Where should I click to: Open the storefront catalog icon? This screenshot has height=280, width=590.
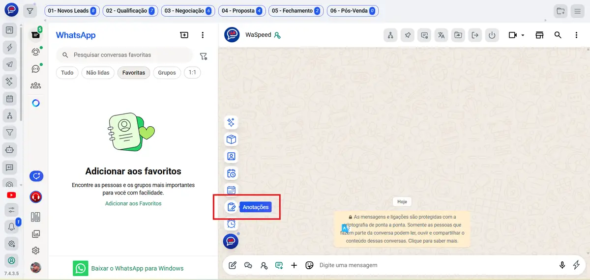click(x=539, y=35)
